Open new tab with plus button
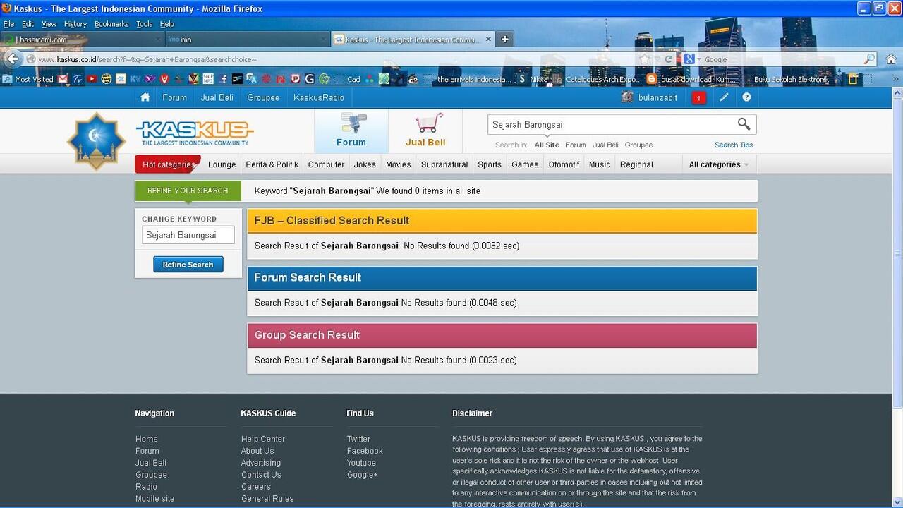This screenshot has height=508, width=903. pos(504,40)
